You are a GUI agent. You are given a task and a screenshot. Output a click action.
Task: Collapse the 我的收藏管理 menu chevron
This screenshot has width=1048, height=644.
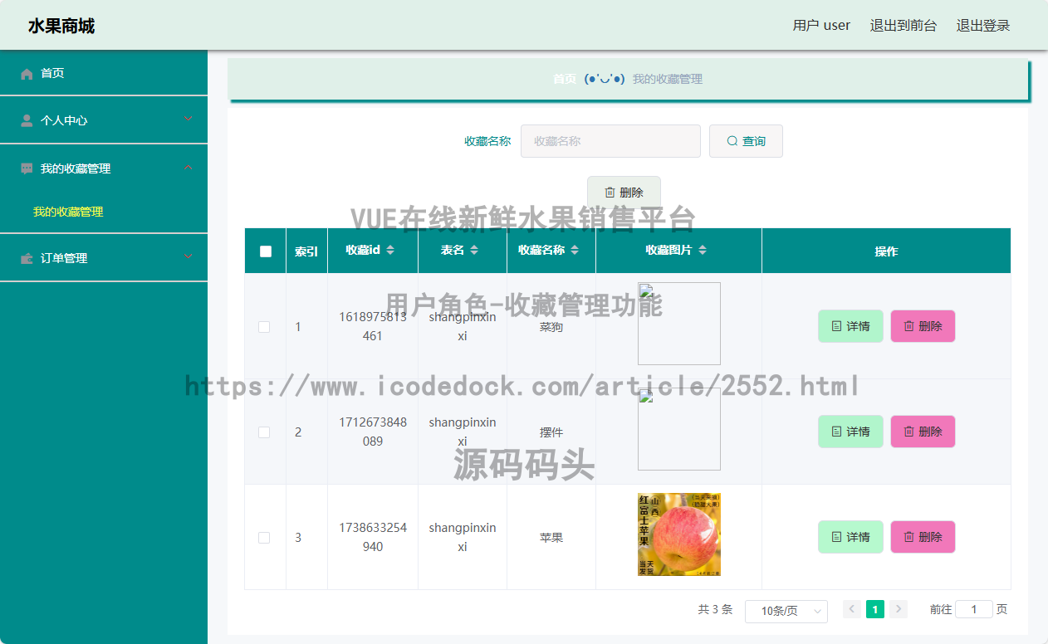(189, 168)
